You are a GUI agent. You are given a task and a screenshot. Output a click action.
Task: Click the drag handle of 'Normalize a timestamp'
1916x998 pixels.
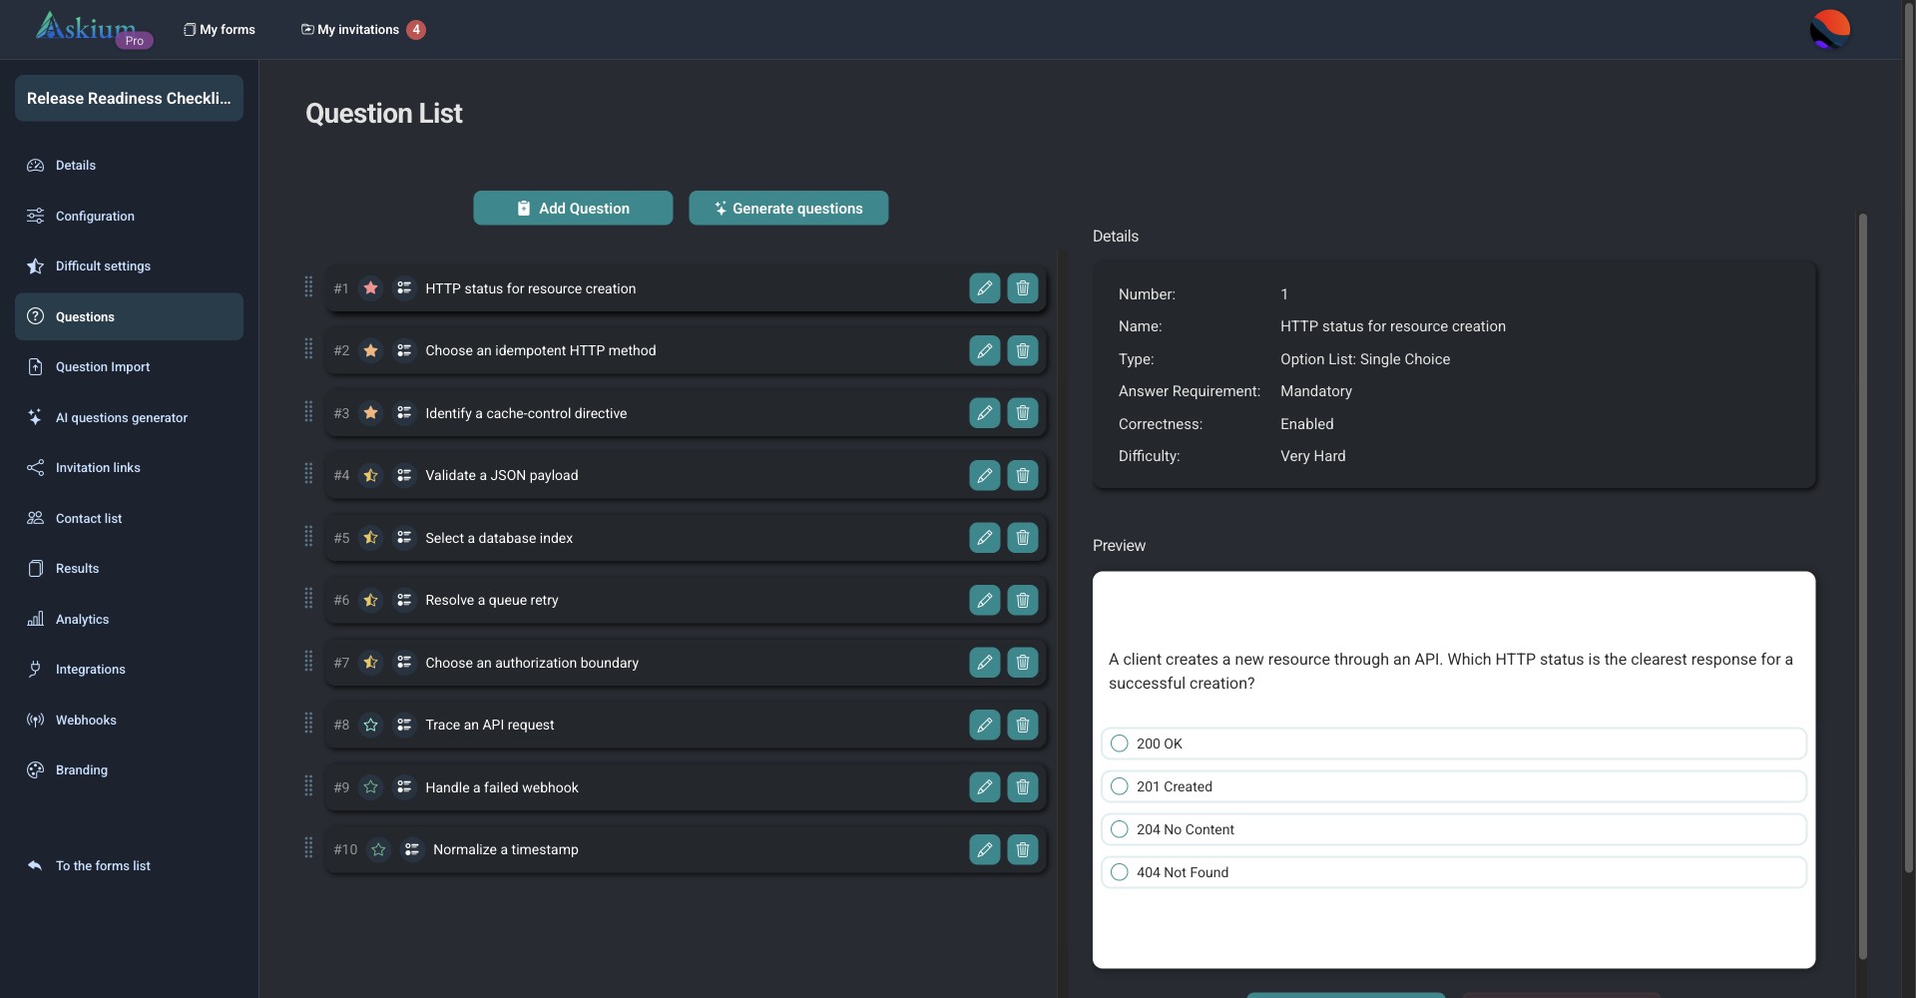click(x=308, y=848)
